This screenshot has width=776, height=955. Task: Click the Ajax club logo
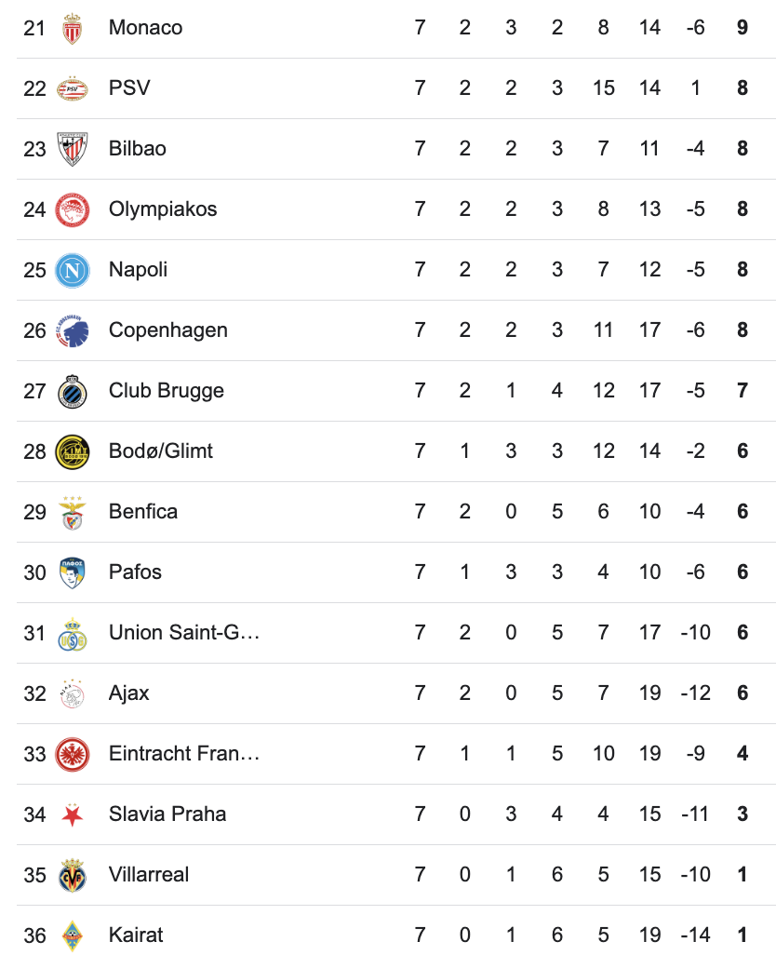click(72, 693)
